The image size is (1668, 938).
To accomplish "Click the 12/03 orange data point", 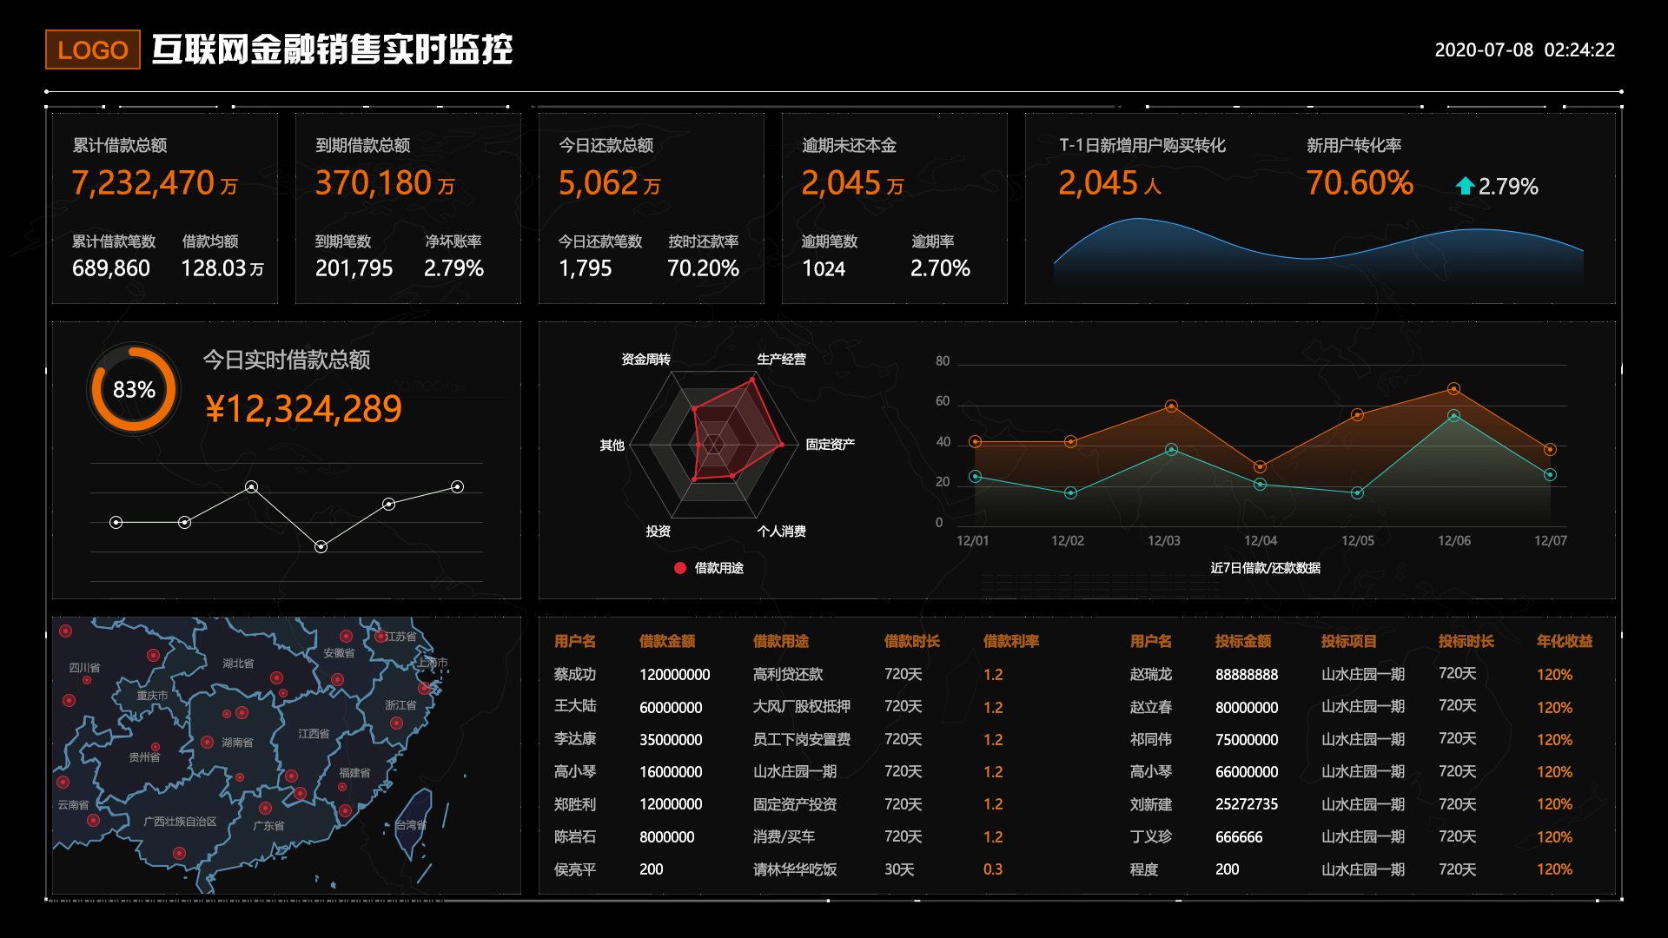I will (1171, 406).
